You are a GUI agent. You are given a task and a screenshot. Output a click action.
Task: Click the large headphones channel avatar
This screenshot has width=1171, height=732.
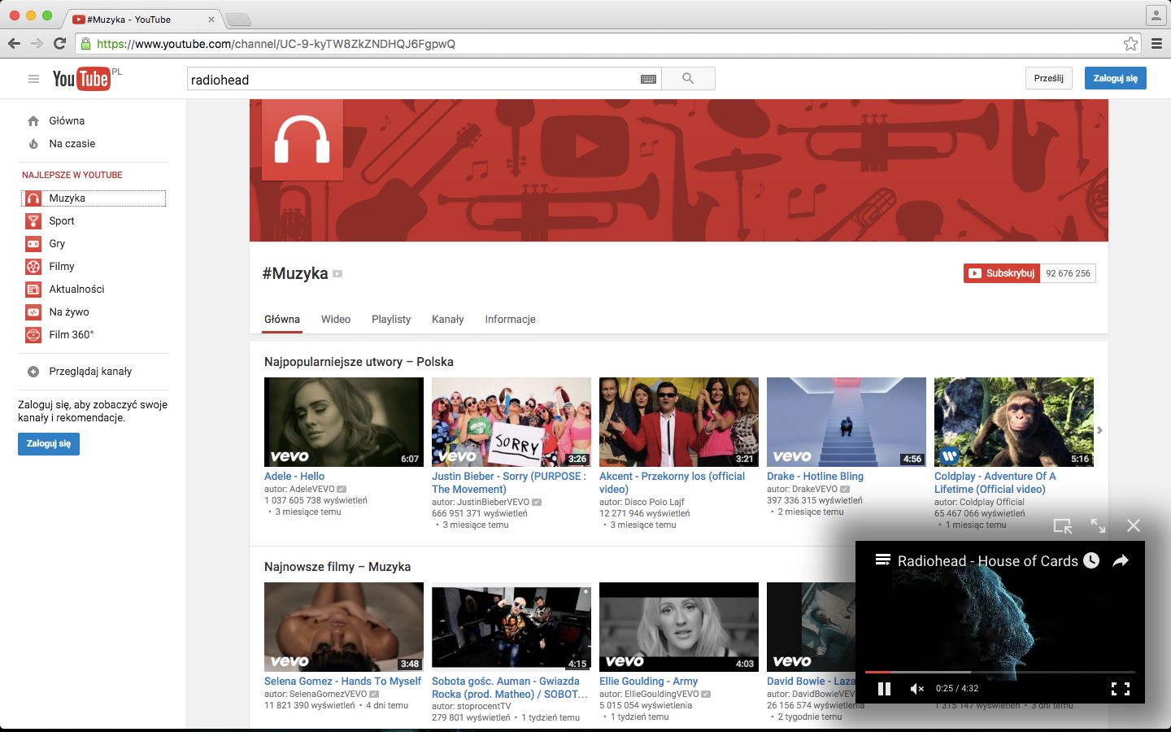click(302, 140)
